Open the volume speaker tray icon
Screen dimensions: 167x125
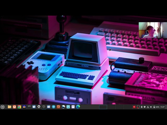[151, 107]
